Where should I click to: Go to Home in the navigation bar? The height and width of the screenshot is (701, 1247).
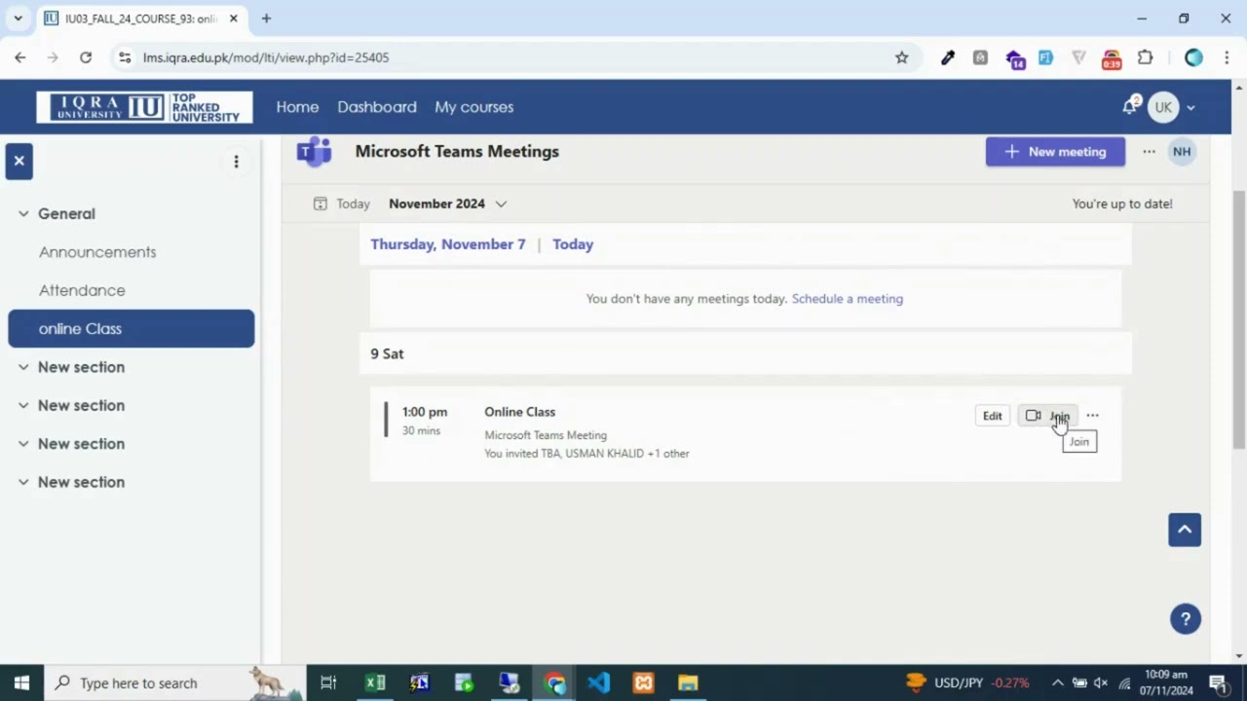click(x=297, y=107)
